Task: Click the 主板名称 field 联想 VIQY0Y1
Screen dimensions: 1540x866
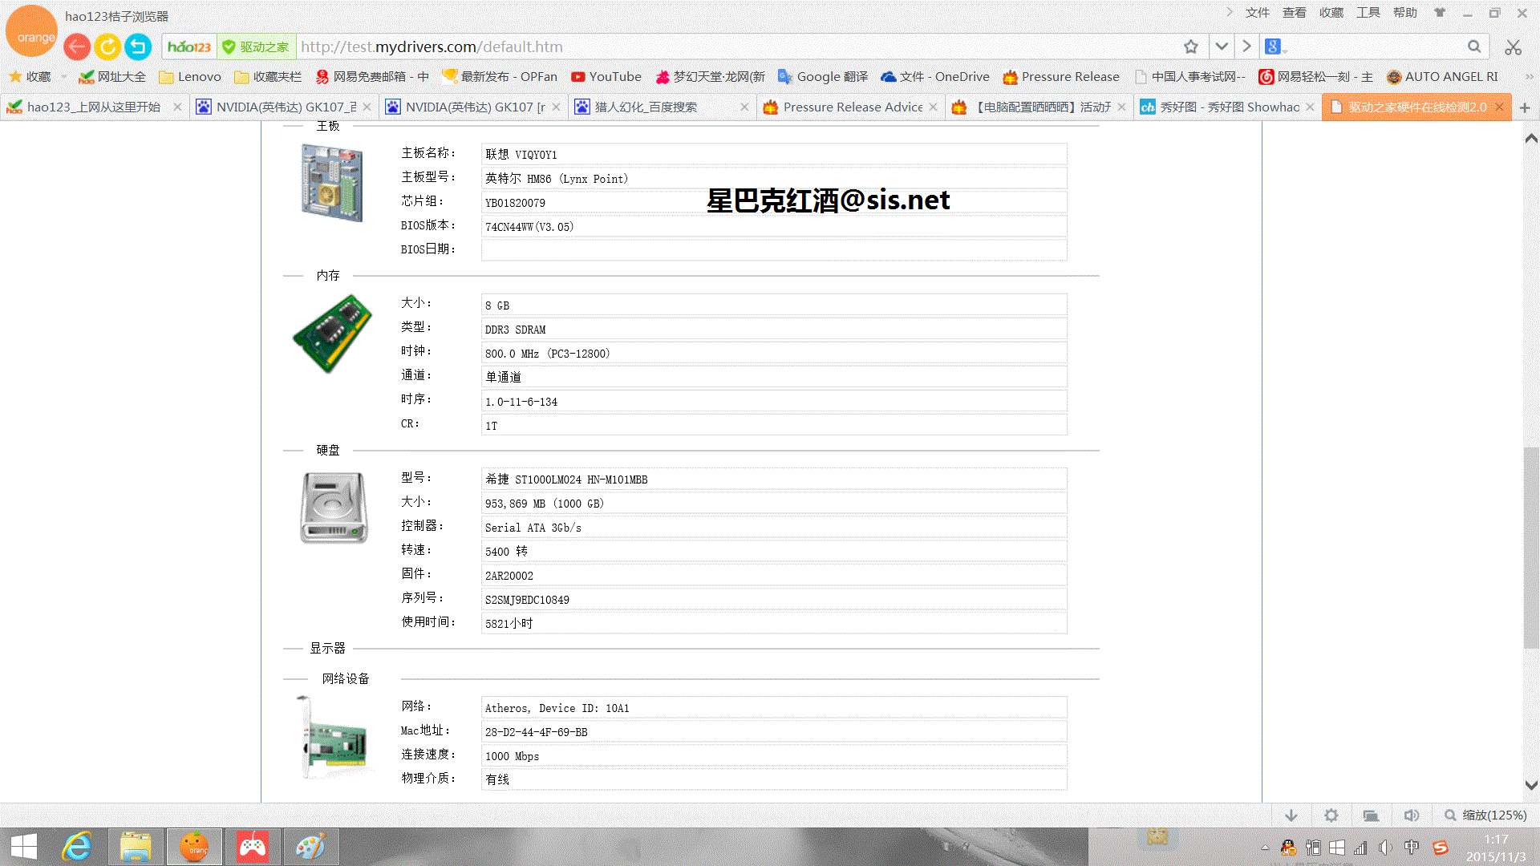Action: pos(774,154)
